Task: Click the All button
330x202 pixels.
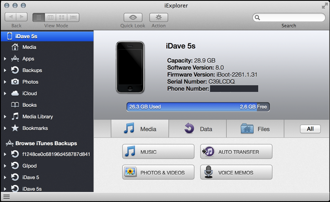Action: (x=310, y=129)
